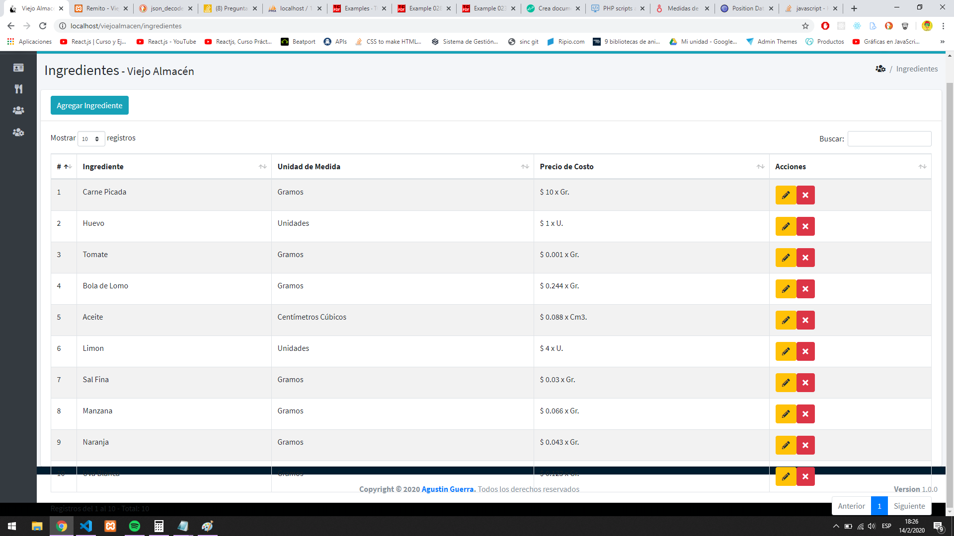Remove the Tomate ingredient
This screenshot has width=954, height=536.
click(x=805, y=258)
